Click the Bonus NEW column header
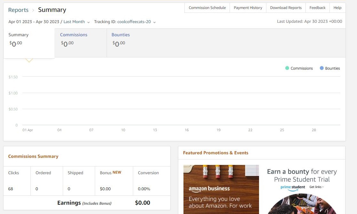Image resolution: width=357 pixels, height=214 pixels. tap(110, 173)
